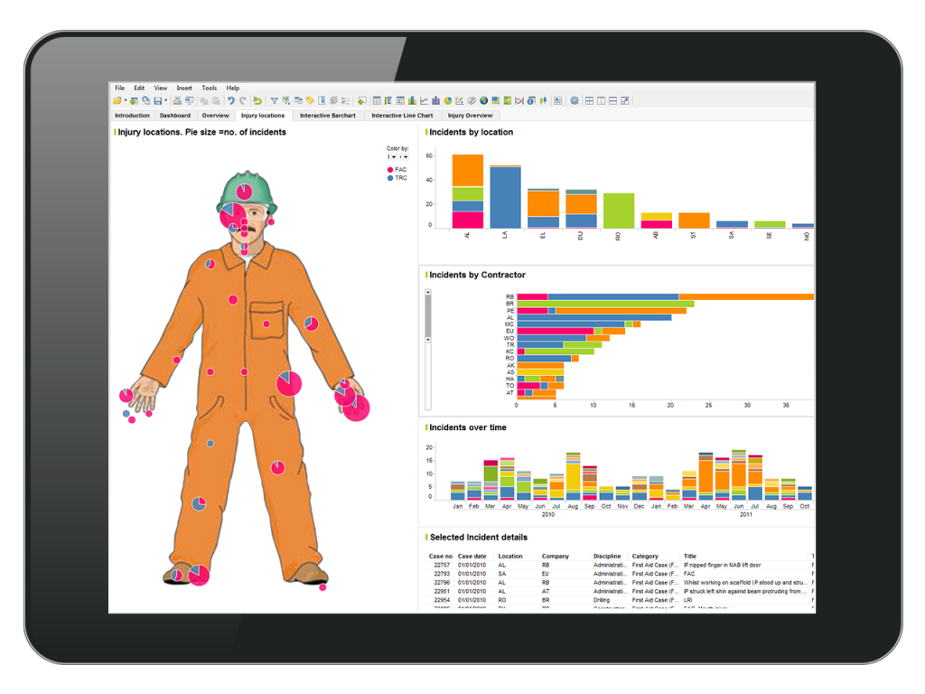
Task: Click the Save icon in the toolbar
Action: click(157, 100)
